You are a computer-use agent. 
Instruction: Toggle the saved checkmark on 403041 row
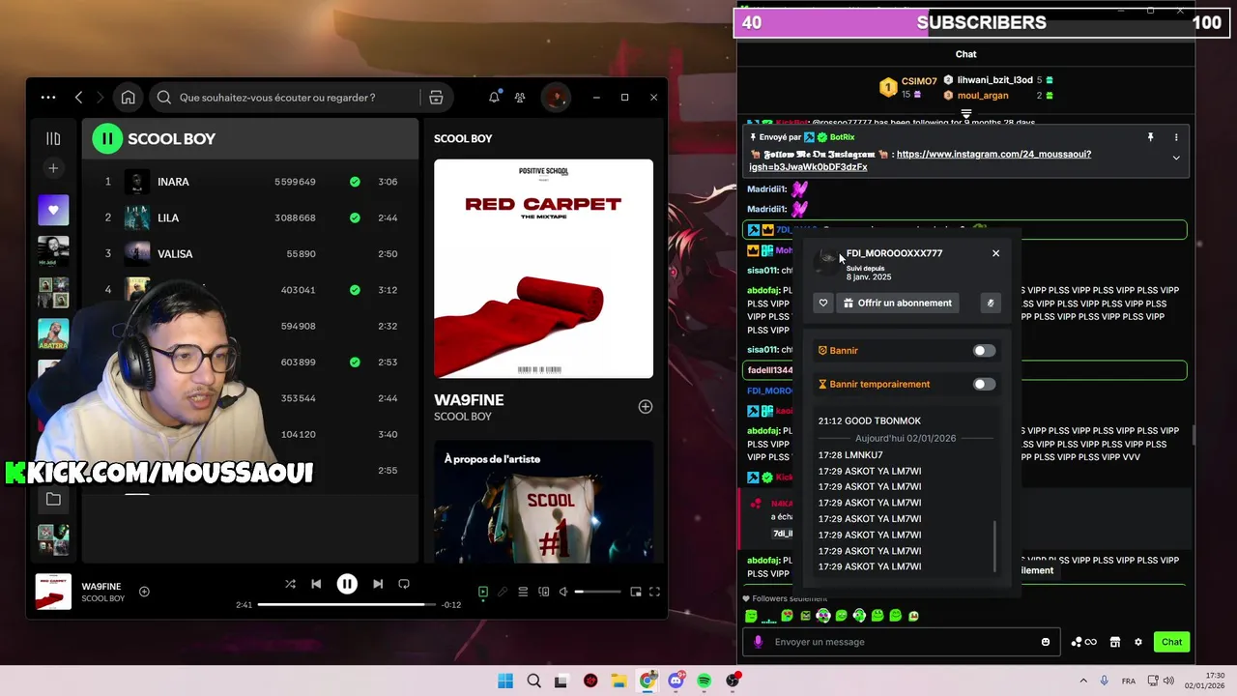point(355,290)
